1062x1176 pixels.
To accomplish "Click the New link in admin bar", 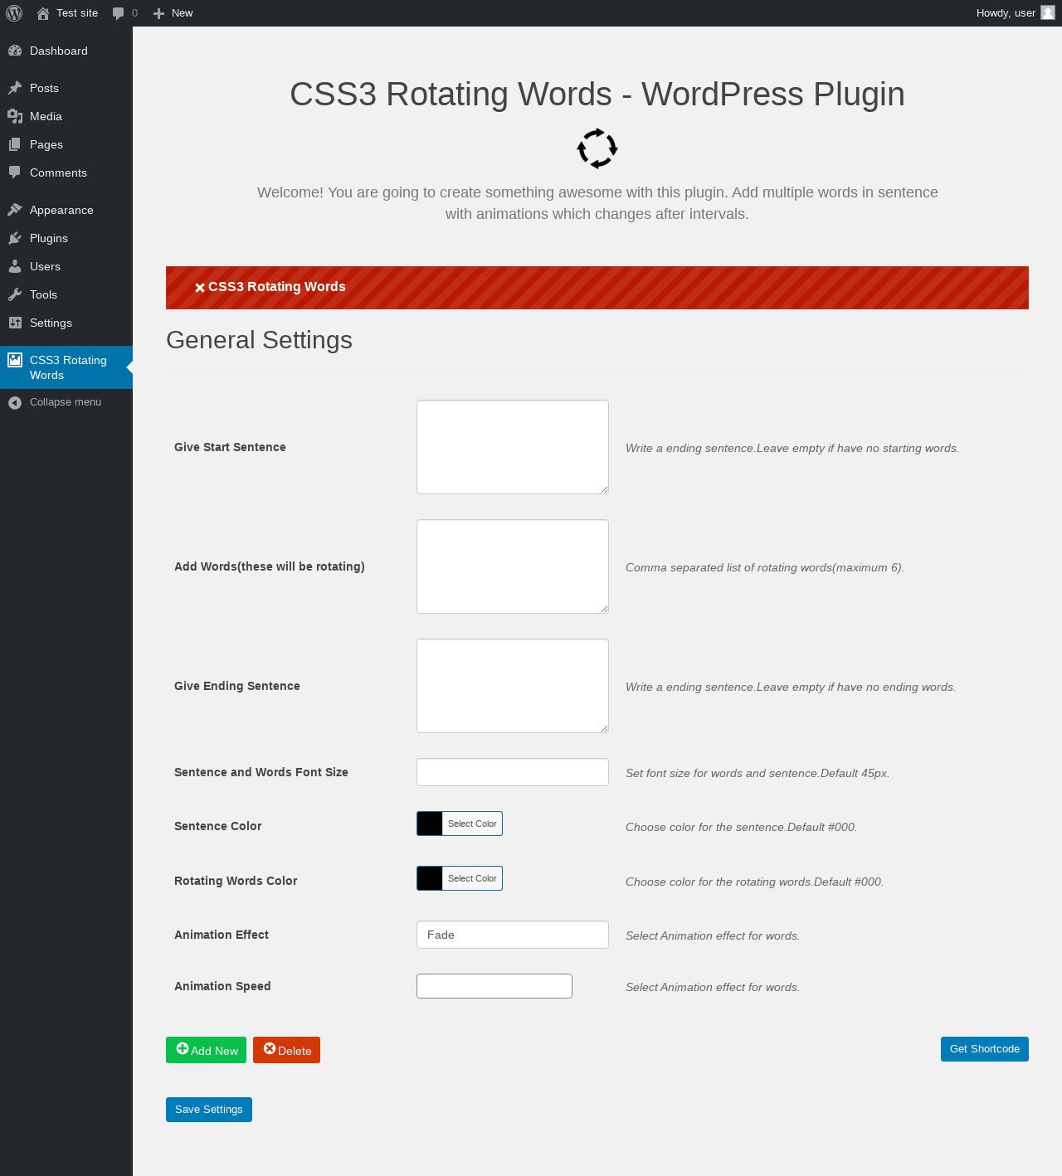I will click(182, 13).
